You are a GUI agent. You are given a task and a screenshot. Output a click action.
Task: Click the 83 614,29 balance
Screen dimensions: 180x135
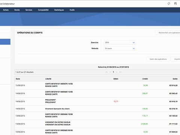point(173,85)
